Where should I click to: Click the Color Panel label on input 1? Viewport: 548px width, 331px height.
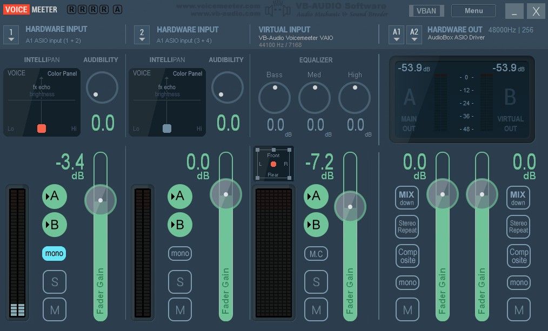click(62, 73)
